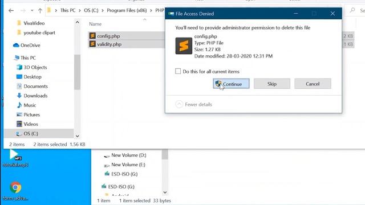
Task: Click the navigation pane scrollbar thumb
Action: (x=78, y=72)
